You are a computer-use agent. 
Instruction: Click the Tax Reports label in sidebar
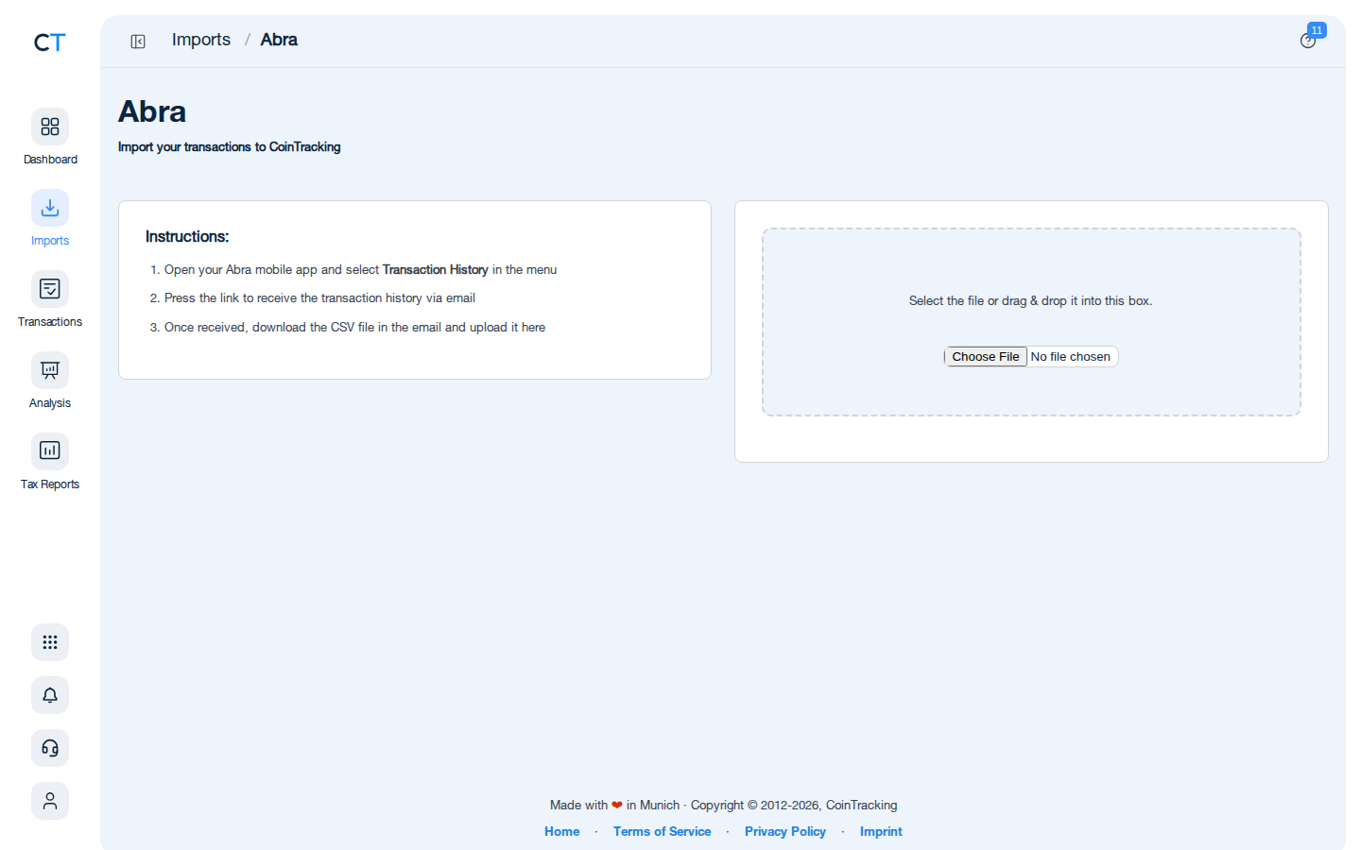tap(50, 484)
